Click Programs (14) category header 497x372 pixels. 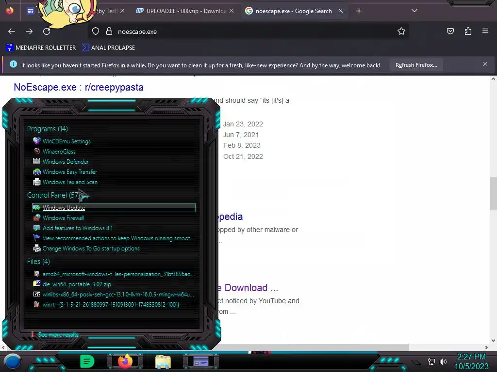[47, 129]
